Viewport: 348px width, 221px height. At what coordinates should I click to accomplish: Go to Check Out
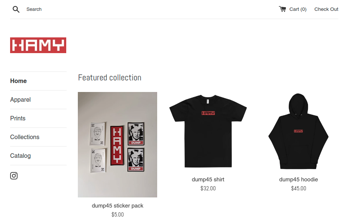(326, 9)
